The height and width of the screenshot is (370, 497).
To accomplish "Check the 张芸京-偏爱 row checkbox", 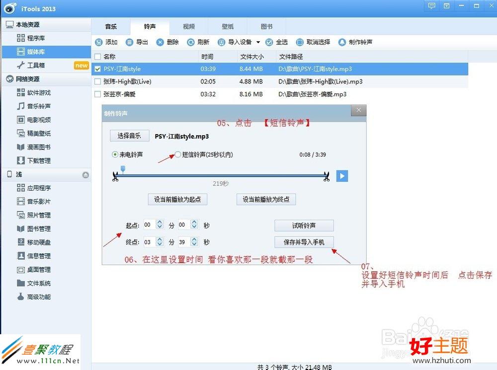I will point(97,94).
